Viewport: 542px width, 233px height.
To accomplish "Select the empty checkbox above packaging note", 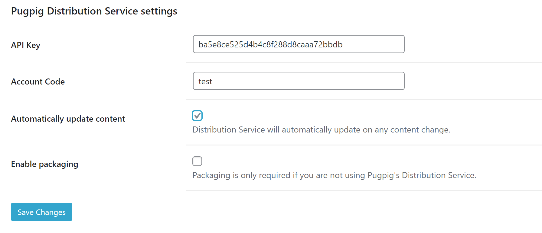I will (197, 161).
